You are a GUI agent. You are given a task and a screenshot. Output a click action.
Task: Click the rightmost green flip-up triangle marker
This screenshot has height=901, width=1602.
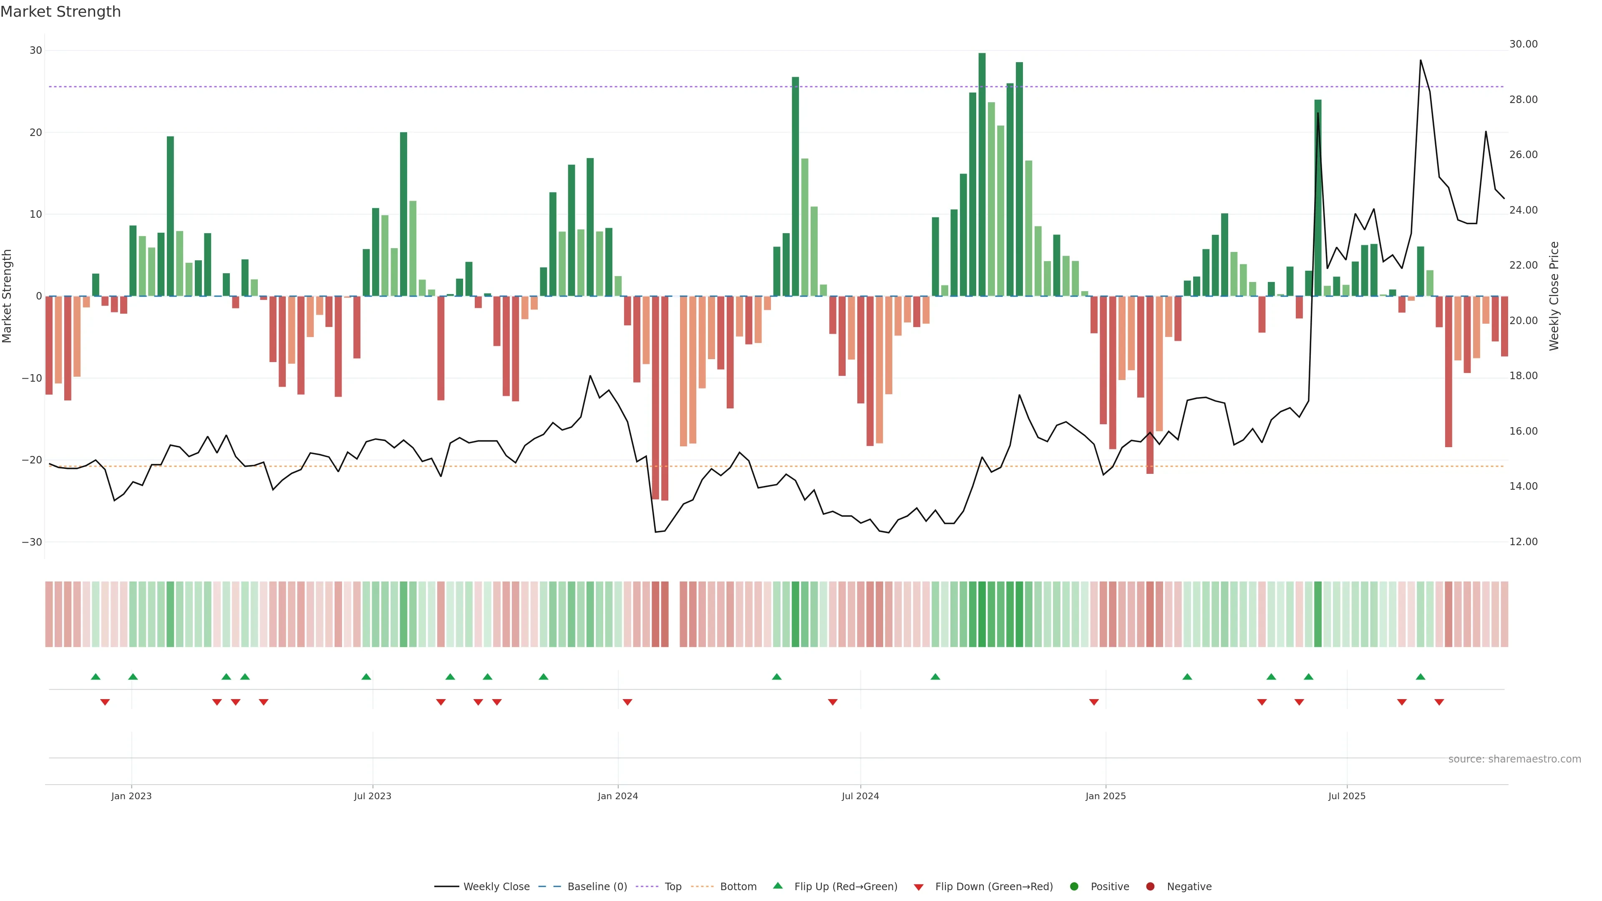pyautogui.click(x=1420, y=677)
